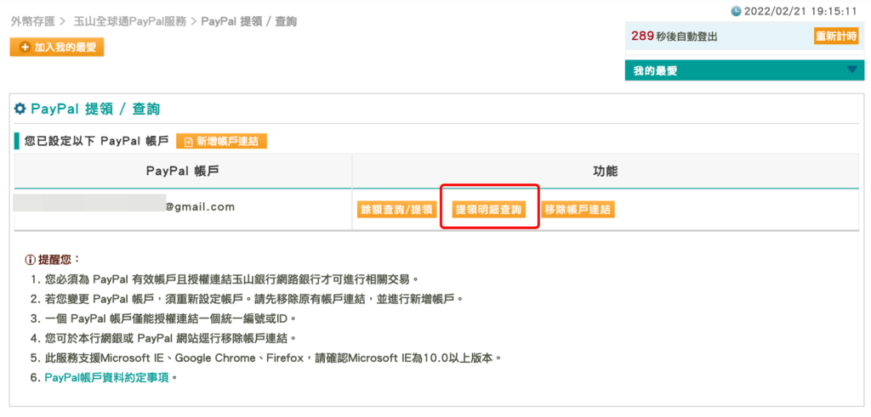Screen dimensions: 871x417
Task: Click reminder 3 about 統一編號或ID
Action: 169,318
